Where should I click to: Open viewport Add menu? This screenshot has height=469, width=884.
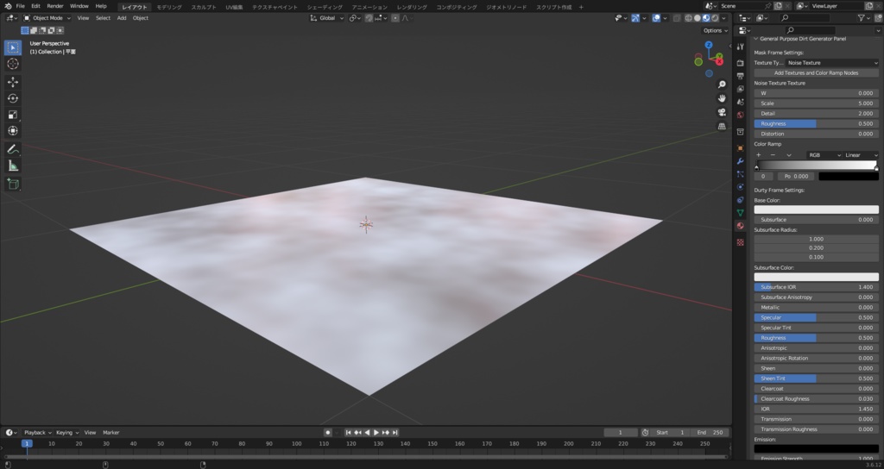pos(121,18)
